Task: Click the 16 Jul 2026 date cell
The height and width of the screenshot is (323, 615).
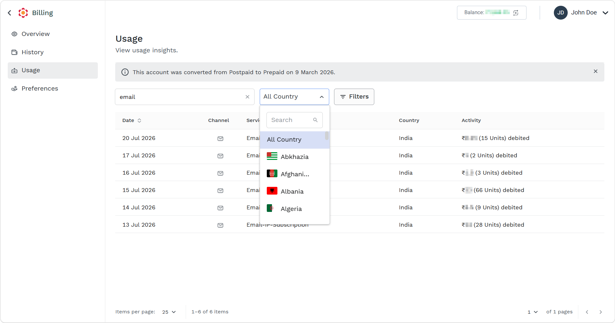Action: (139, 173)
